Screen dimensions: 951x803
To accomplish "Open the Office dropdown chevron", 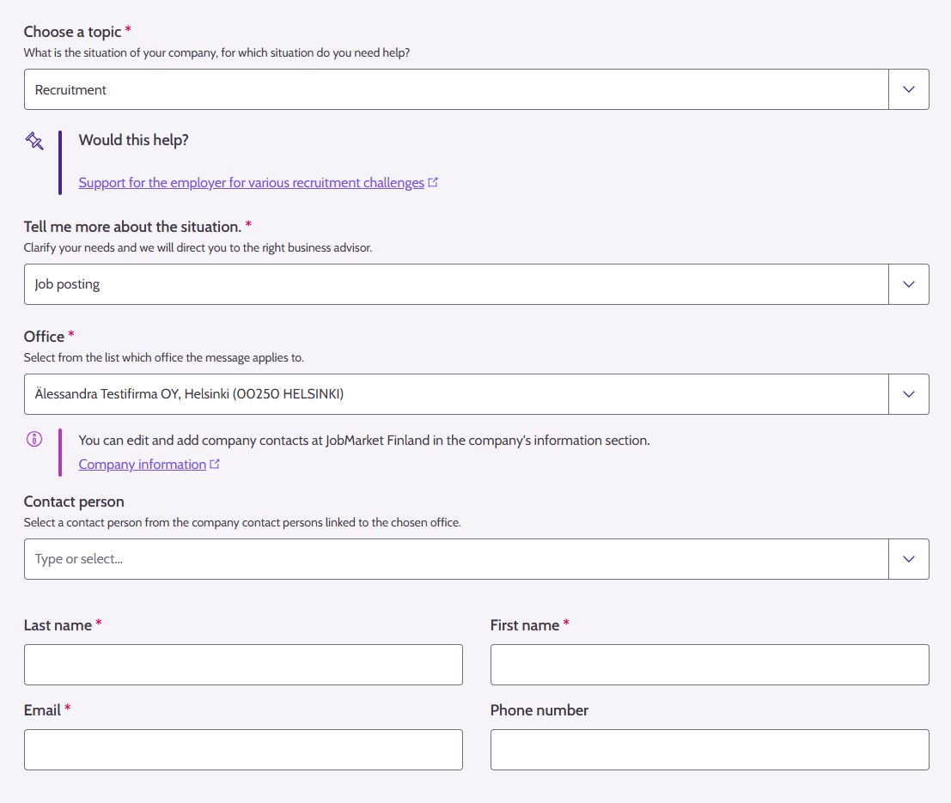I will [909, 394].
